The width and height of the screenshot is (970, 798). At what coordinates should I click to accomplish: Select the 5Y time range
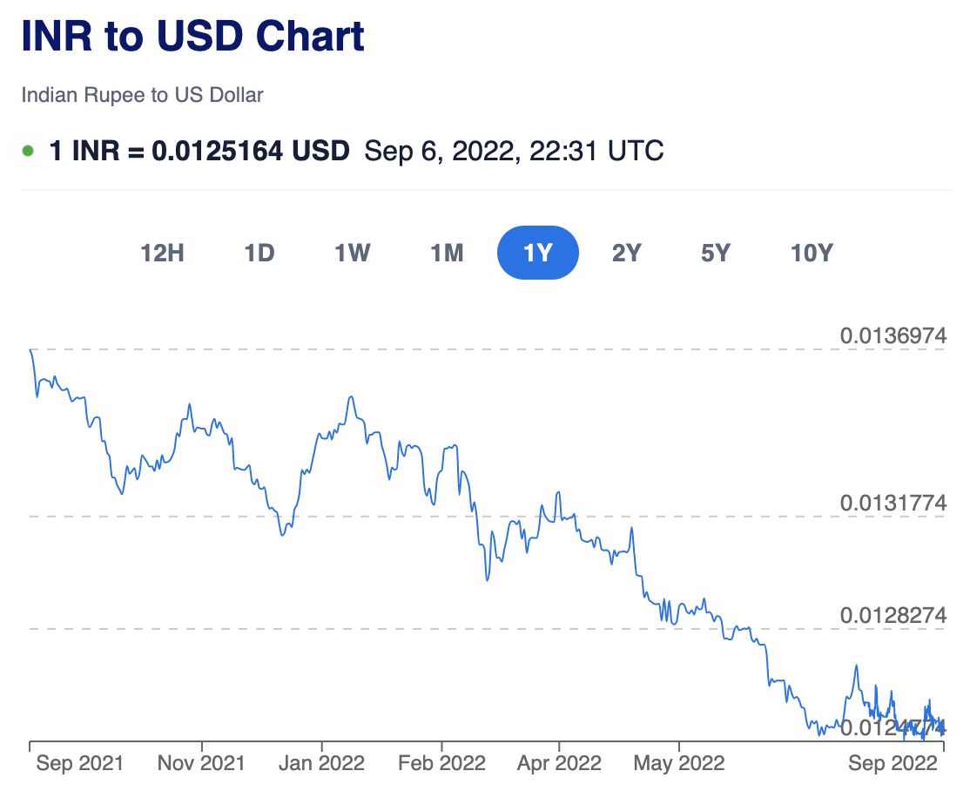pos(715,254)
